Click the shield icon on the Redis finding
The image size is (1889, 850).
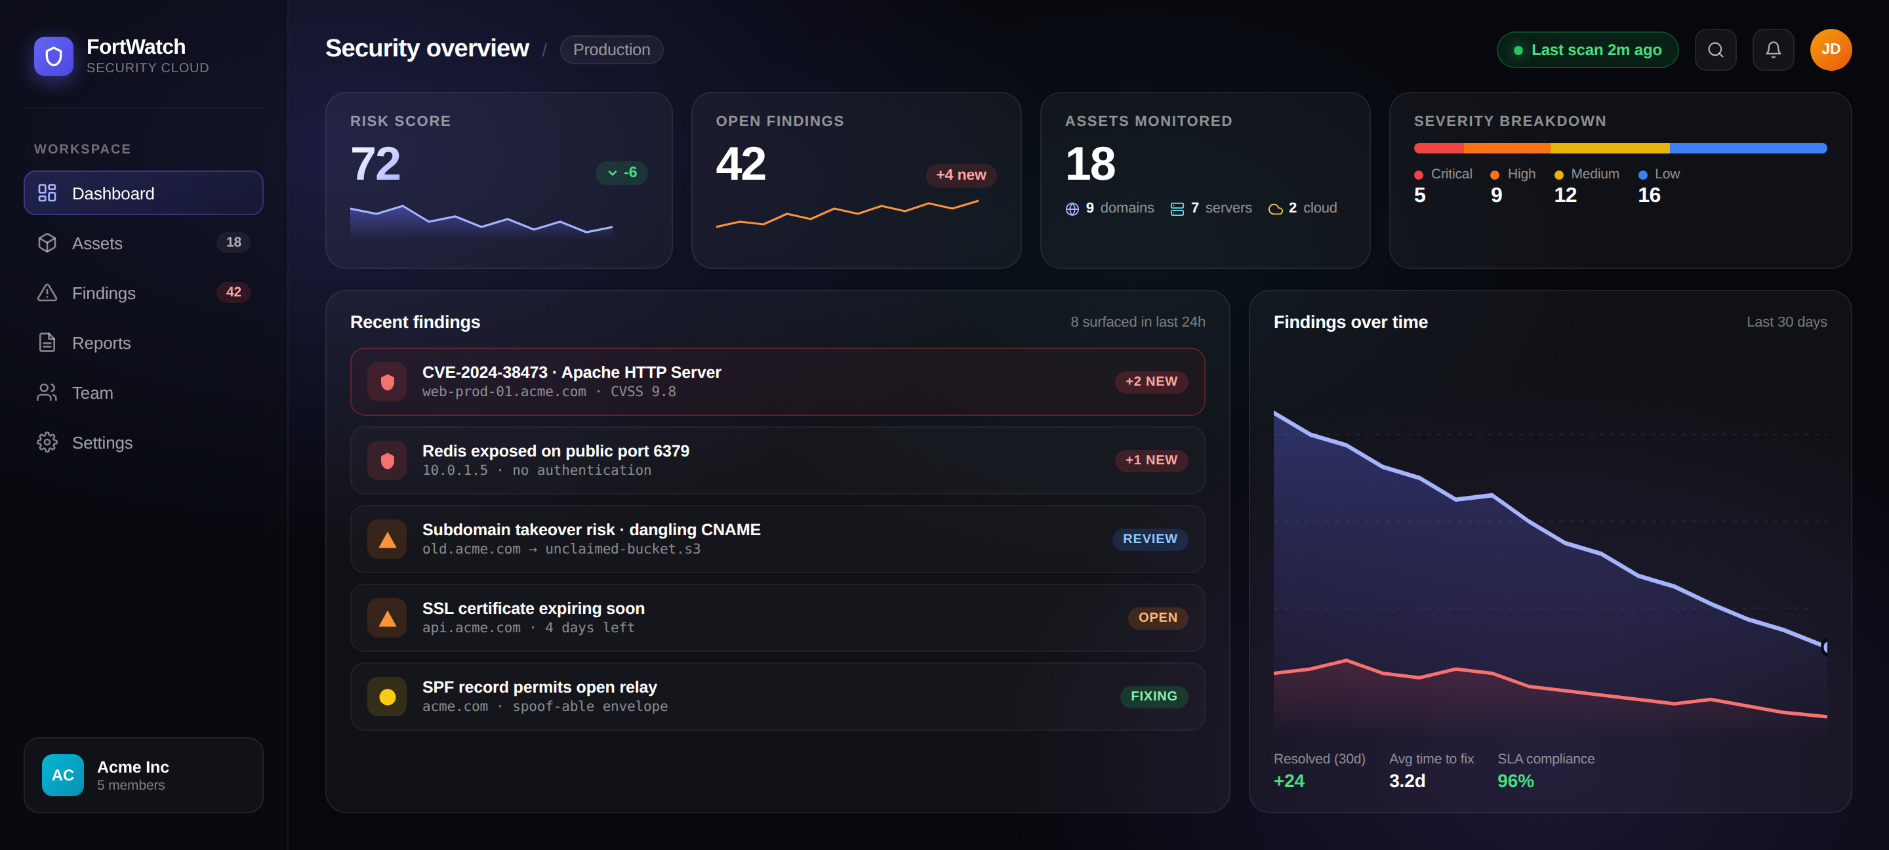386,460
